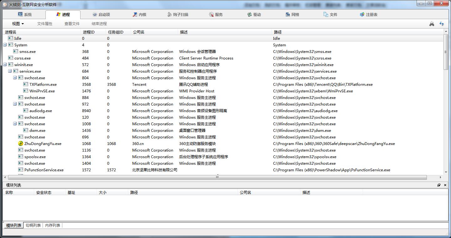Click the horizontal scrollbar of process list
This screenshot has height=238, width=451.
217,177
